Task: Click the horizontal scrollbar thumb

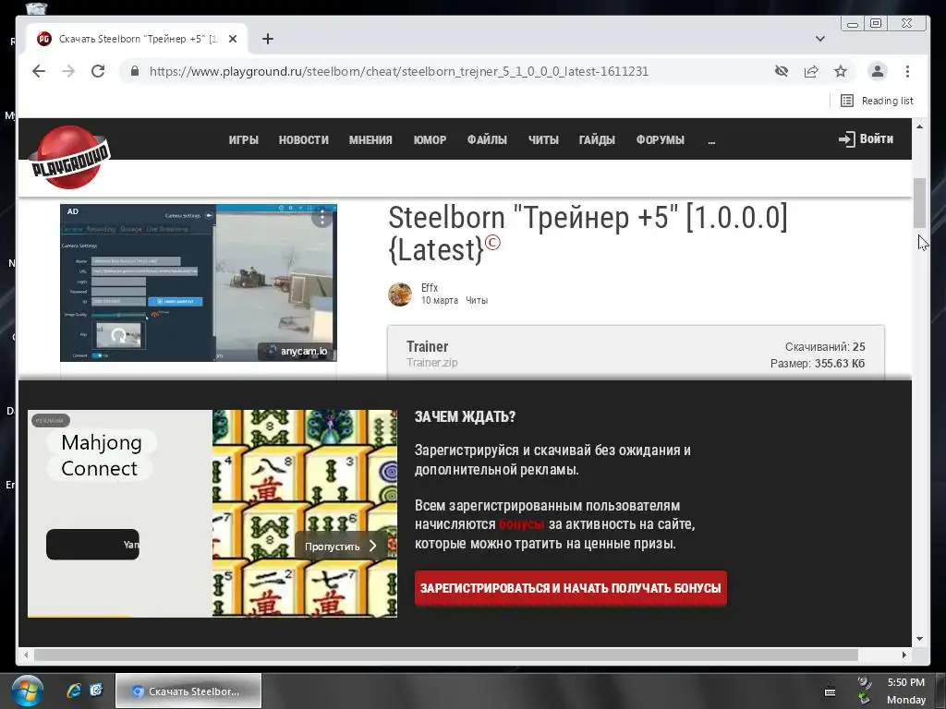Action: pyautogui.click(x=446, y=655)
